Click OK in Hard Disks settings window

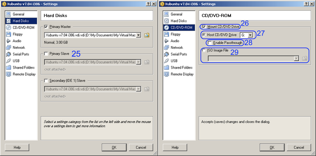pyautogui.click(x=114, y=147)
